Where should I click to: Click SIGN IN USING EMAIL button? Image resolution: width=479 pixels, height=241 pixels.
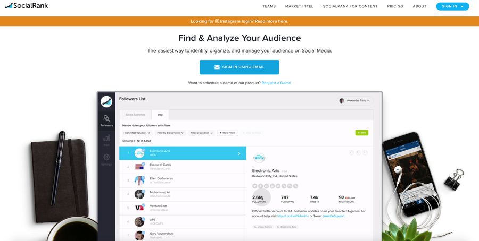click(x=239, y=67)
